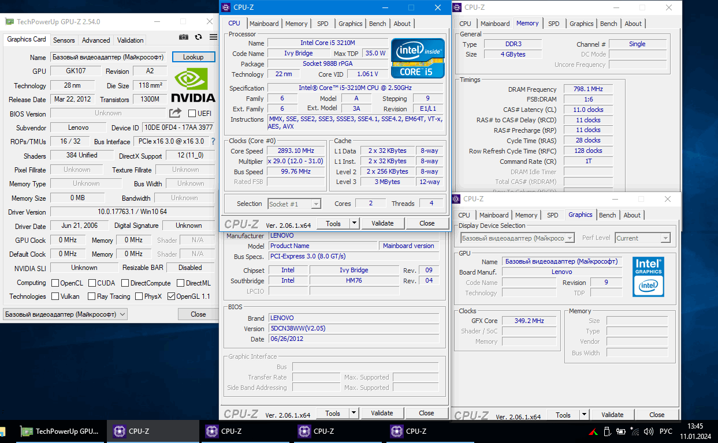The height and width of the screenshot is (443, 718).
Task: Switch to the GPU-Z Advanced tab
Action: pyautogui.click(x=96, y=40)
